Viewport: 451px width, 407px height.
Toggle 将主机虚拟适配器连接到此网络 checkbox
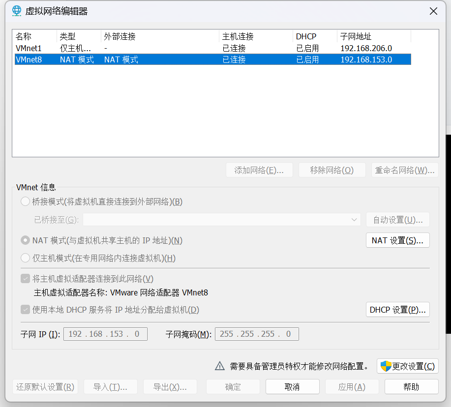(x=25, y=279)
